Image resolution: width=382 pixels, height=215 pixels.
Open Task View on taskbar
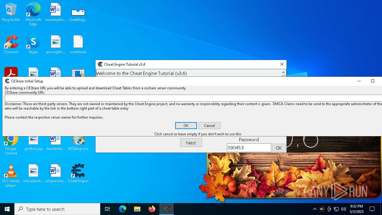(107, 209)
